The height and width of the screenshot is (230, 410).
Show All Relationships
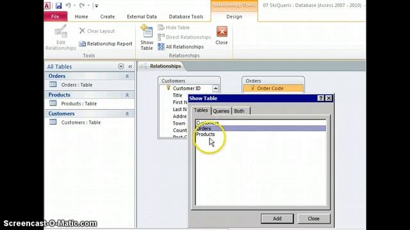(x=181, y=47)
